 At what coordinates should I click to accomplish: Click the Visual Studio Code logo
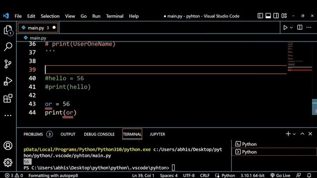click(x=6, y=16)
